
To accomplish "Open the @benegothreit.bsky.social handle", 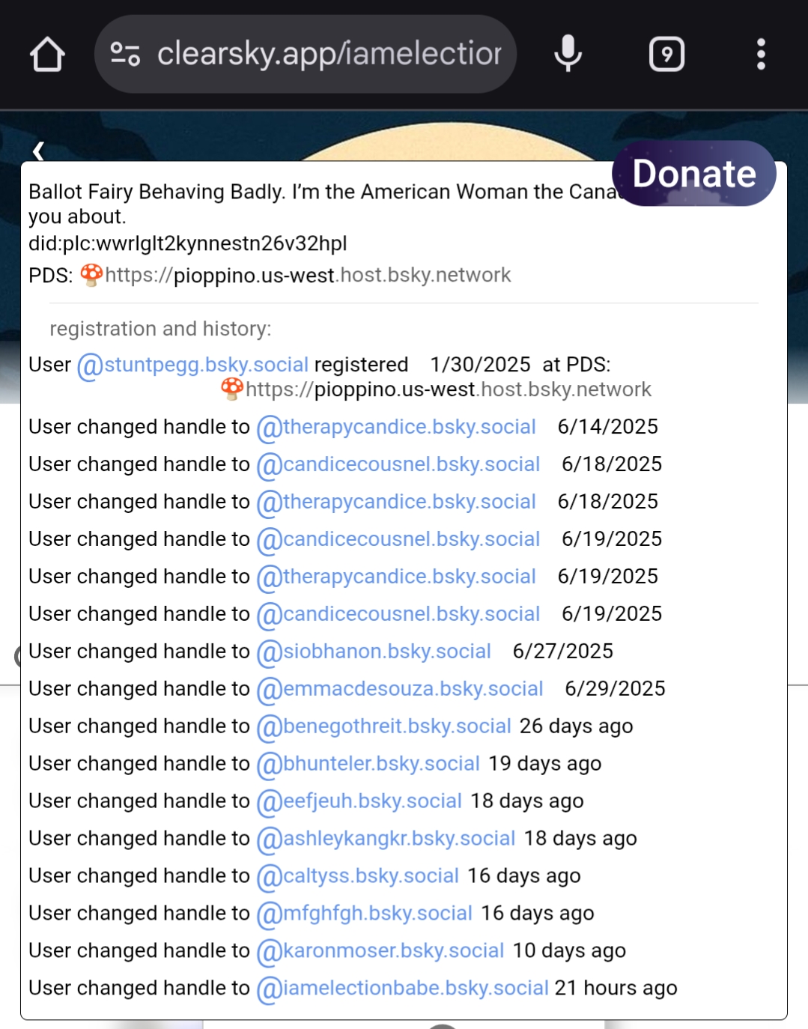I will pyautogui.click(x=384, y=726).
